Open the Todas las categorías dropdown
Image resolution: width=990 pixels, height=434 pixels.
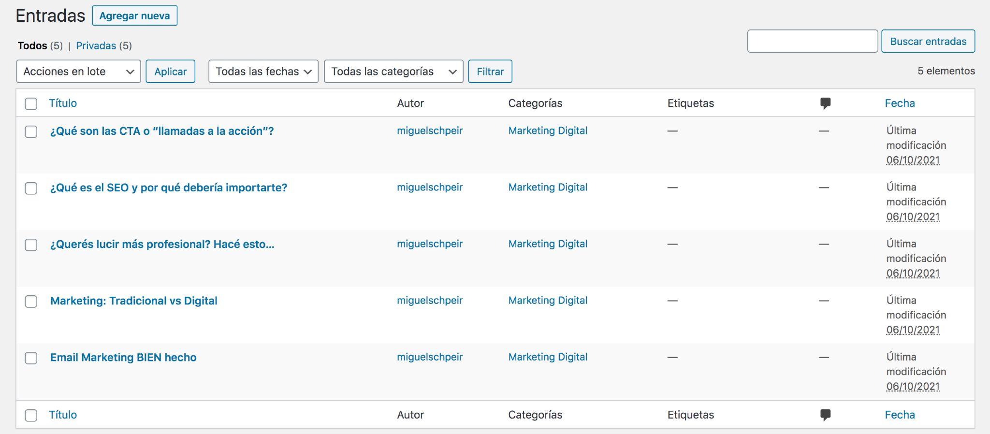(x=393, y=72)
